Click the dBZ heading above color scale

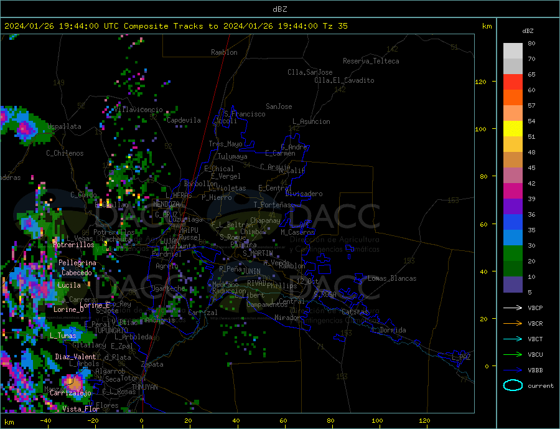pos(528,31)
